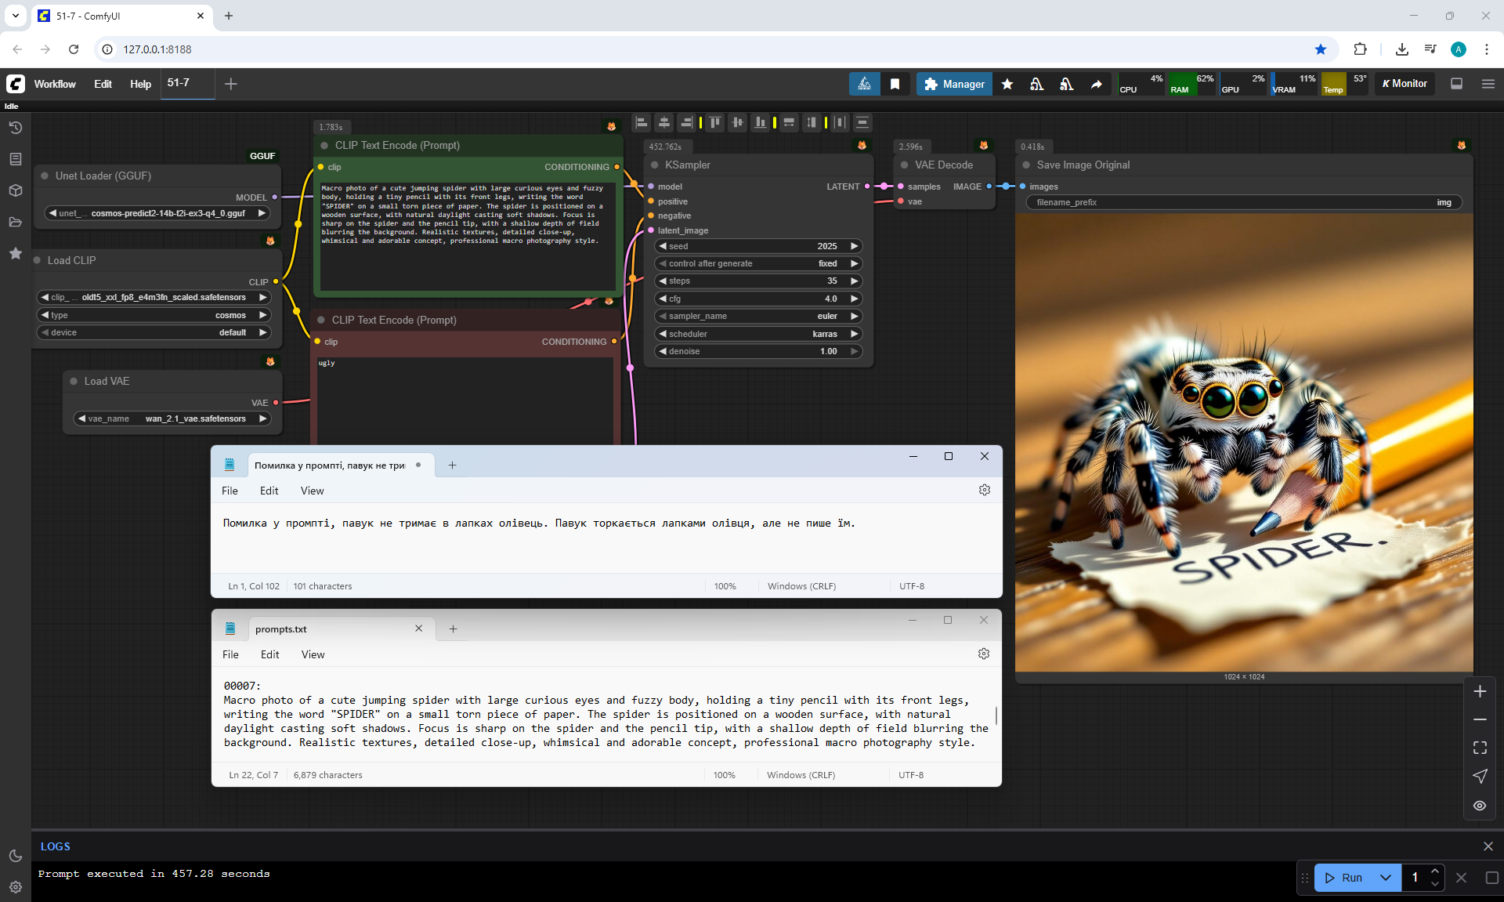The width and height of the screenshot is (1504, 902).
Task: Toggle link visibility eye icon
Action: click(x=1480, y=806)
